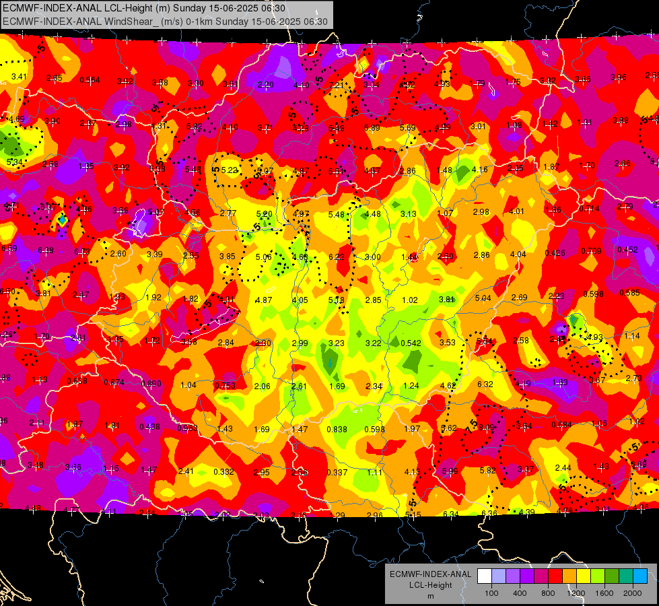Click the 0.684 map value
This screenshot has height=606, width=659.
[x=561, y=425]
